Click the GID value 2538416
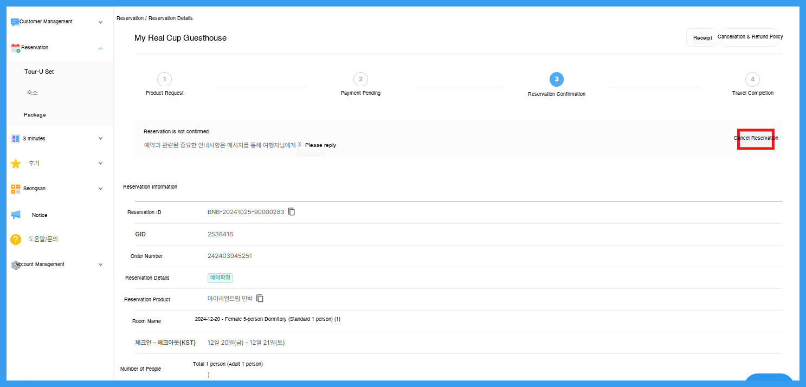The image size is (806, 387). click(220, 234)
